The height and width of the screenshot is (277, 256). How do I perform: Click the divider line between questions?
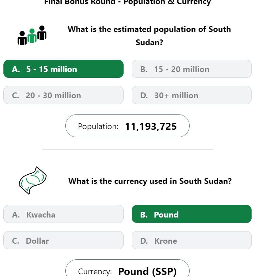click(x=128, y=150)
